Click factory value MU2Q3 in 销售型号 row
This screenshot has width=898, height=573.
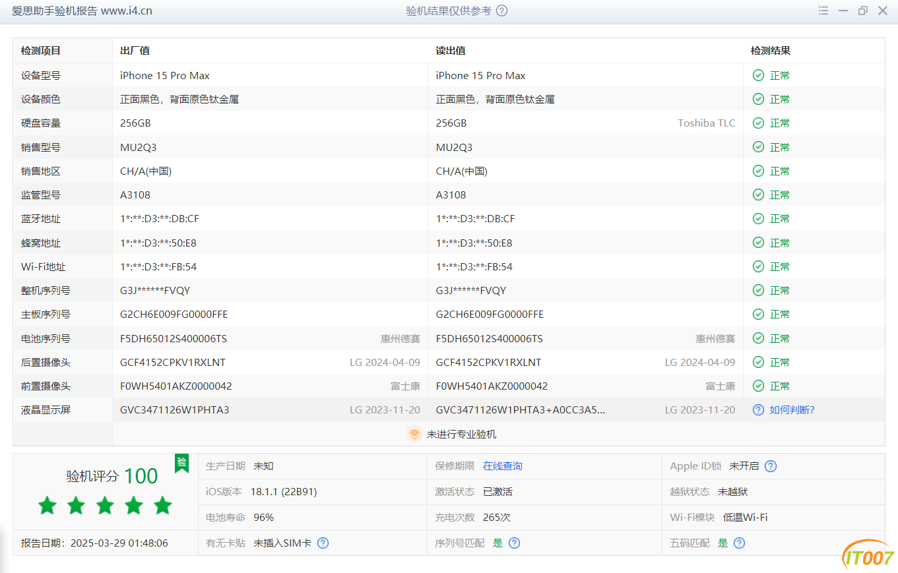click(x=139, y=148)
